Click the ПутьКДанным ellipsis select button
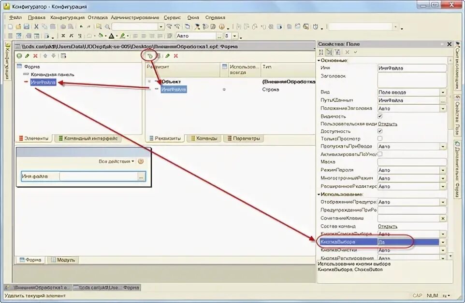 tap(443, 101)
